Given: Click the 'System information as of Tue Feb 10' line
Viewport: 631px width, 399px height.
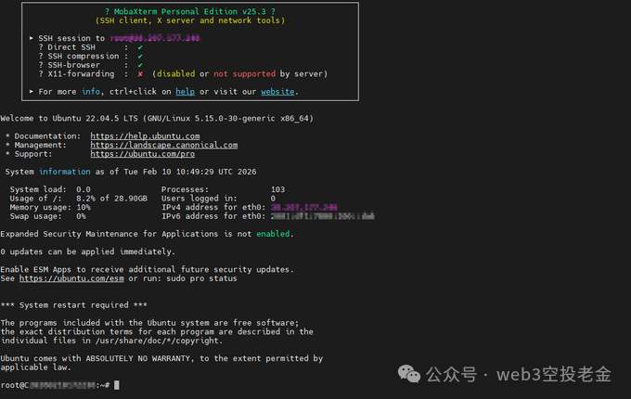Looking at the screenshot, I should pos(131,172).
